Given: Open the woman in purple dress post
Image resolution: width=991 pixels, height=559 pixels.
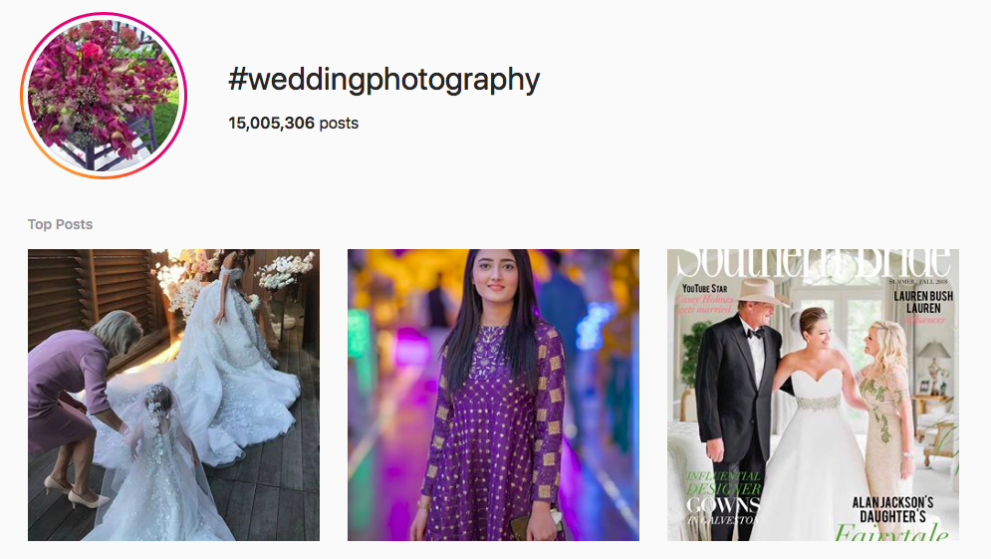Looking at the screenshot, I should 494,395.
